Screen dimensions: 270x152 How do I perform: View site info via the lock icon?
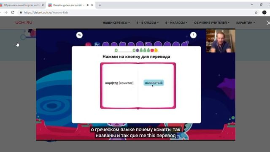click(21, 12)
